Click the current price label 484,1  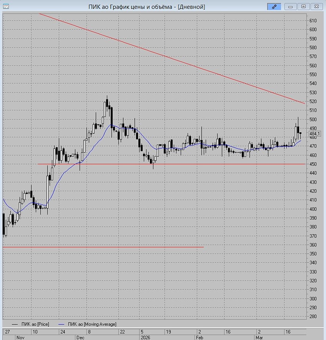point(315,133)
